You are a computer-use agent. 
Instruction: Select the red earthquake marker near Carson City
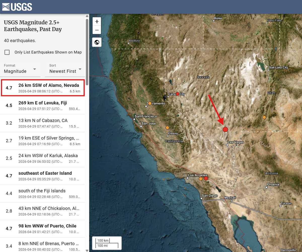point(177,94)
